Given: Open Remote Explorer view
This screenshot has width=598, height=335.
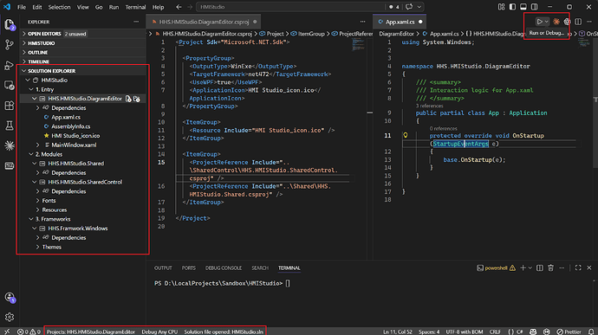Looking at the screenshot, I should 10,85.
